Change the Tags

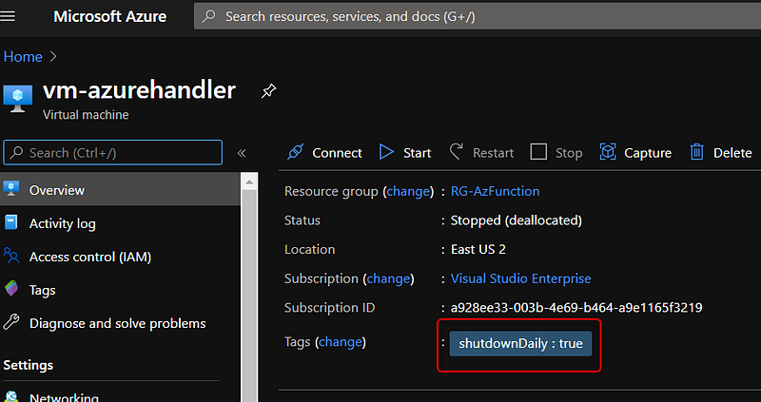pos(341,342)
